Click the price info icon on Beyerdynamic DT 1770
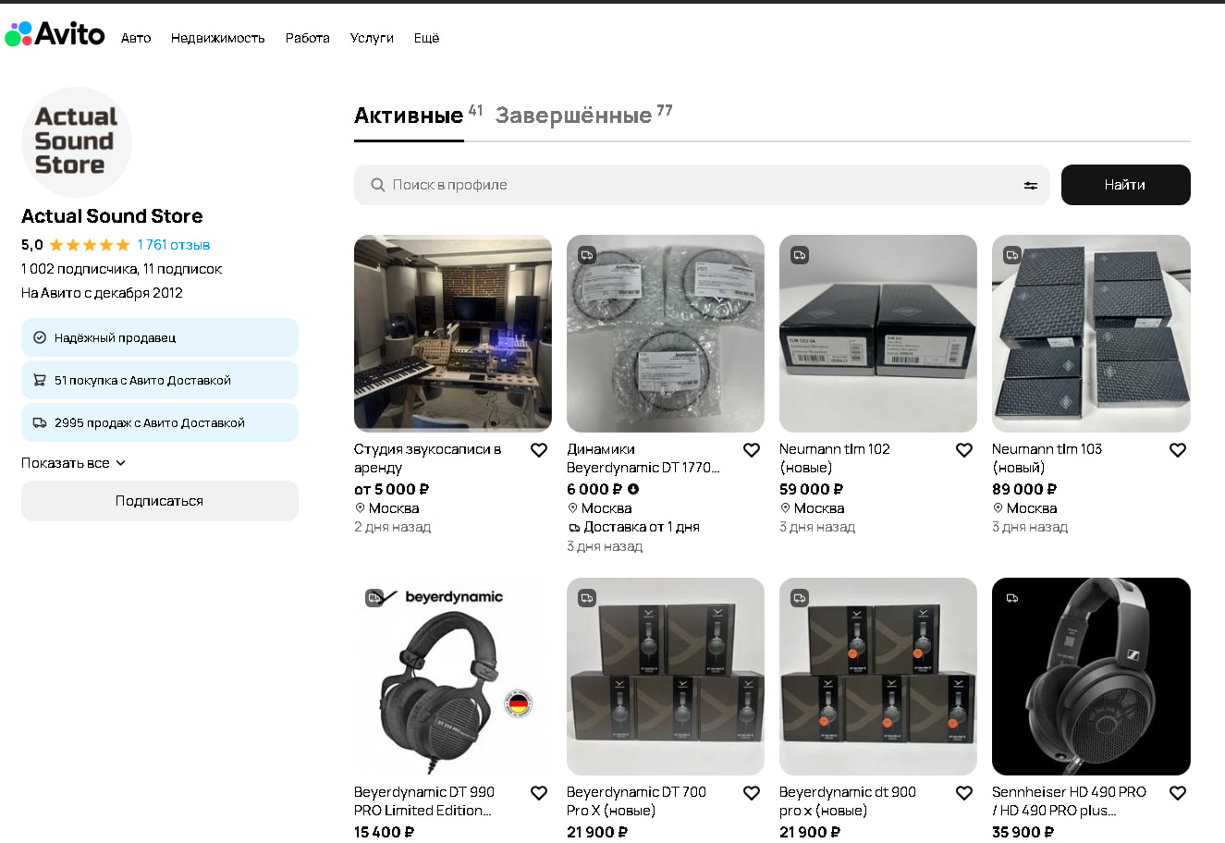 tap(633, 489)
